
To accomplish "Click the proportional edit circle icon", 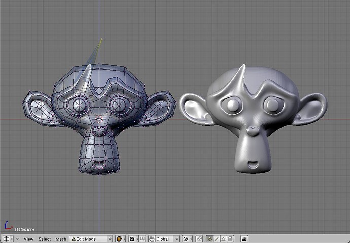I will click(x=186, y=239).
